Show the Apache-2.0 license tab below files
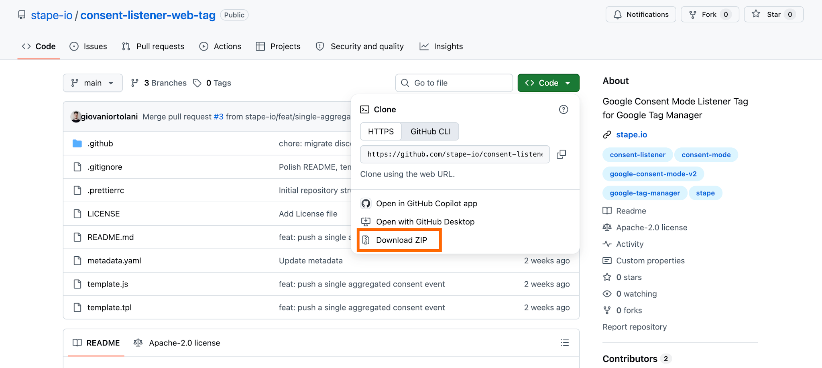822x368 pixels. coord(177,343)
